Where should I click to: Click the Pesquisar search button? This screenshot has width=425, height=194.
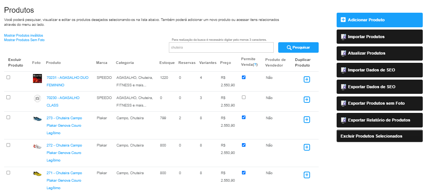pyautogui.click(x=298, y=47)
